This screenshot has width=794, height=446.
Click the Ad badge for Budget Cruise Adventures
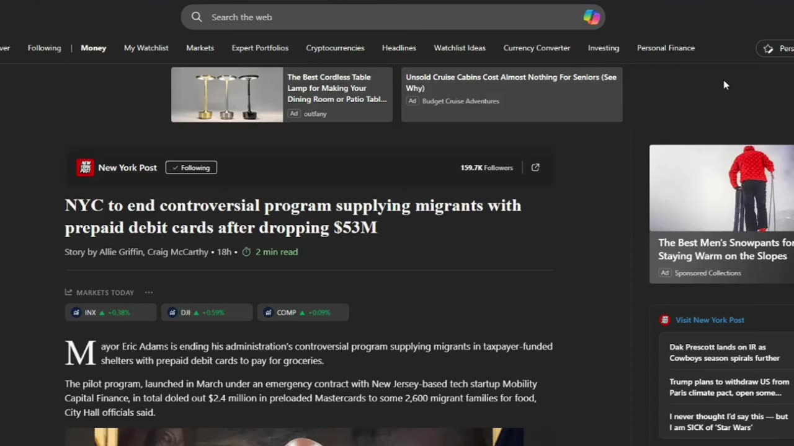click(x=413, y=101)
